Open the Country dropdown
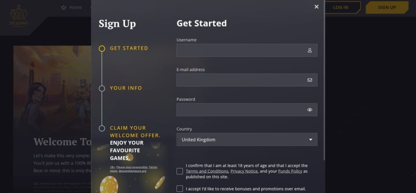This screenshot has width=416, height=193. click(x=242, y=140)
